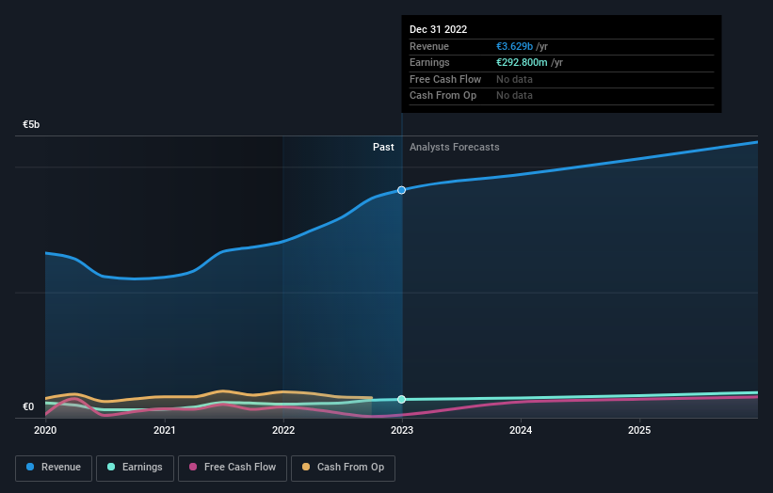
Task: Click the Earnings label in tooltip
Action: [429, 62]
